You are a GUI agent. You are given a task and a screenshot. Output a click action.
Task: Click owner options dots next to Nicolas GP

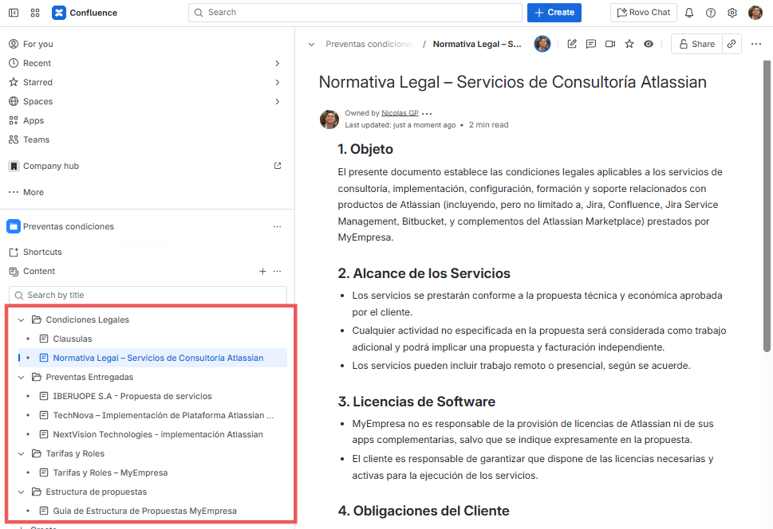tap(427, 113)
